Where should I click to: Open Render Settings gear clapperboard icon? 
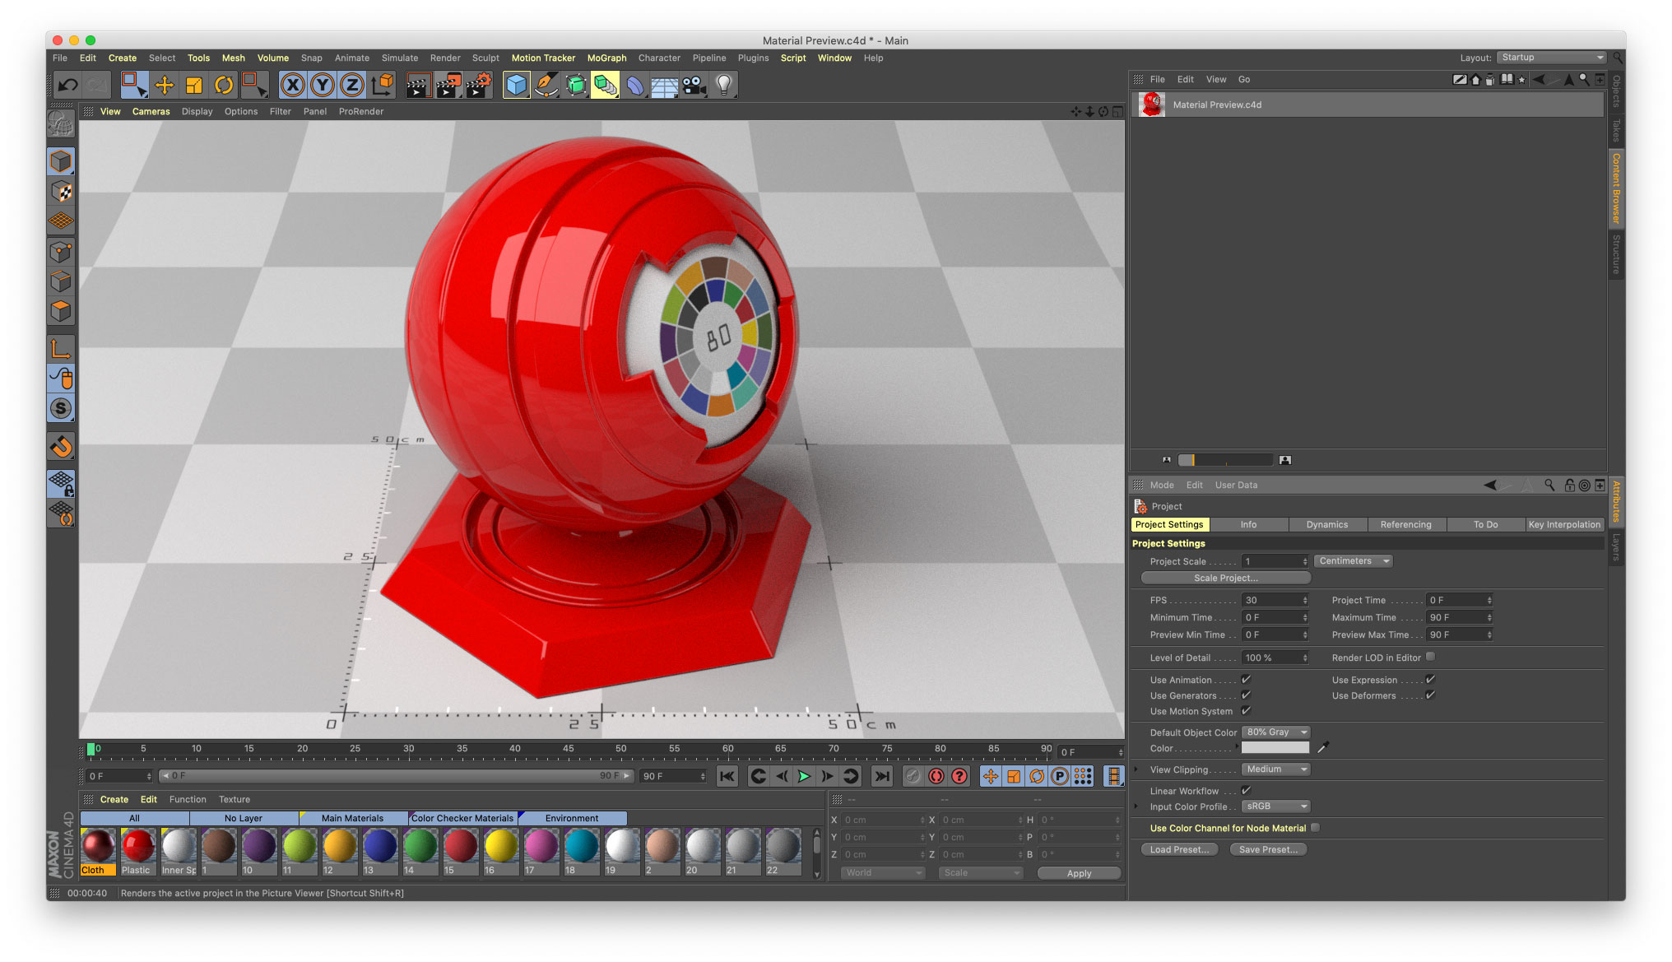pos(478,85)
